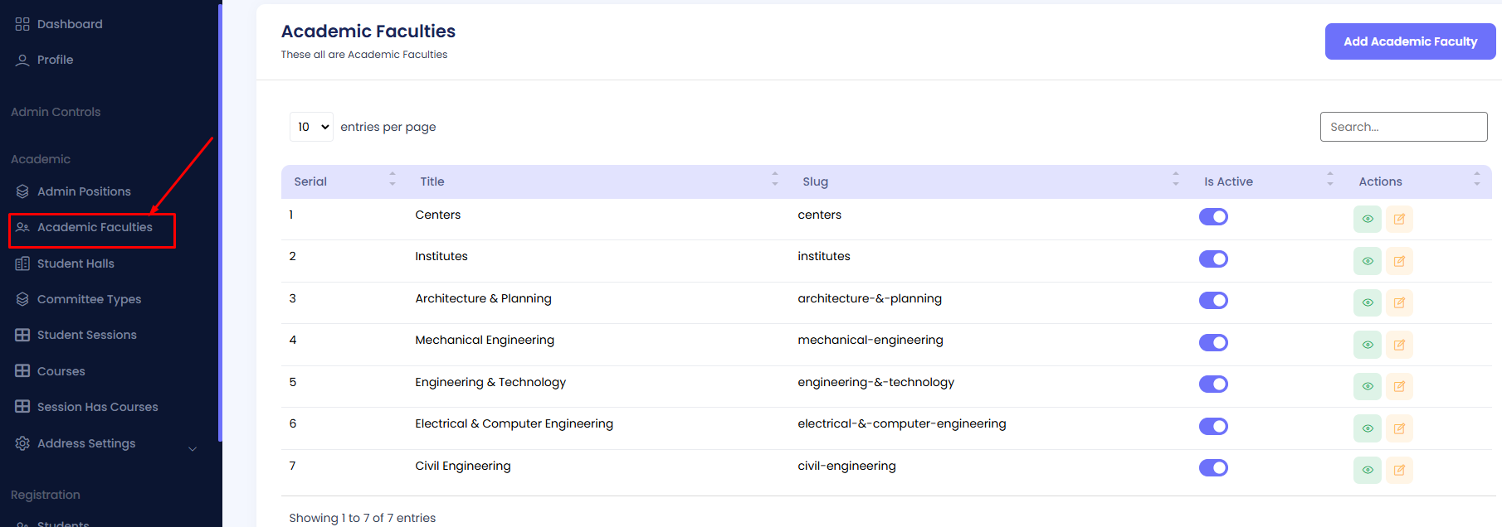Click the view eye icon for Centers

tap(1367, 220)
